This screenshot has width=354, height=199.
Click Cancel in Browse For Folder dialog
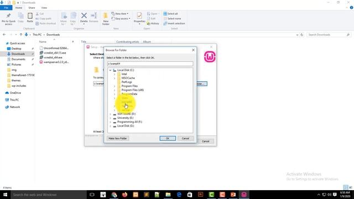pos(185,138)
